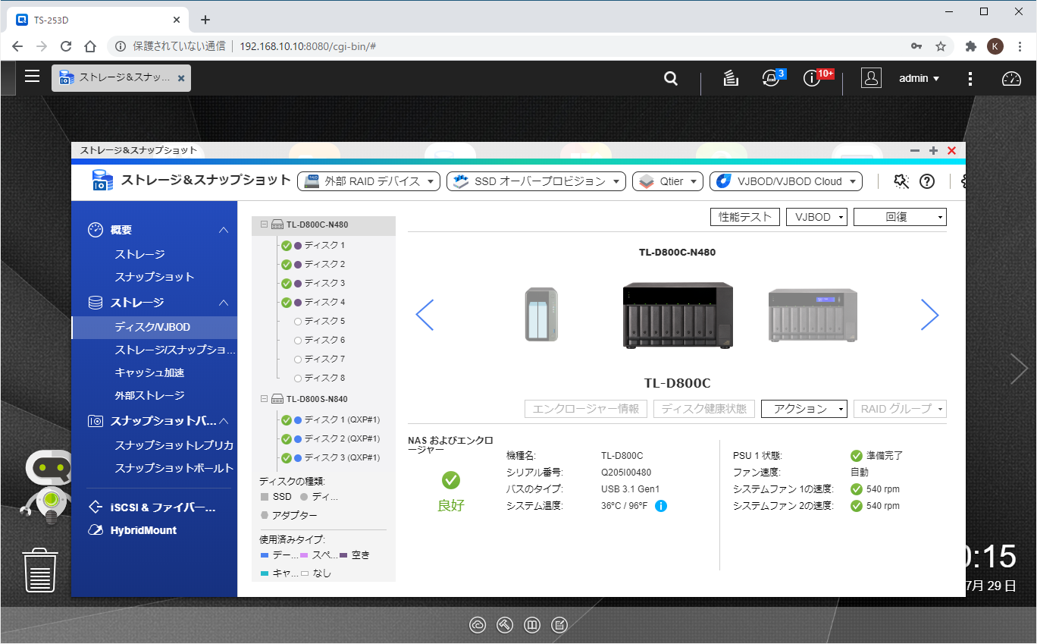This screenshot has height=644, width=1037.
Task: Click the cloud icon in the bottom dock
Action: [478, 625]
